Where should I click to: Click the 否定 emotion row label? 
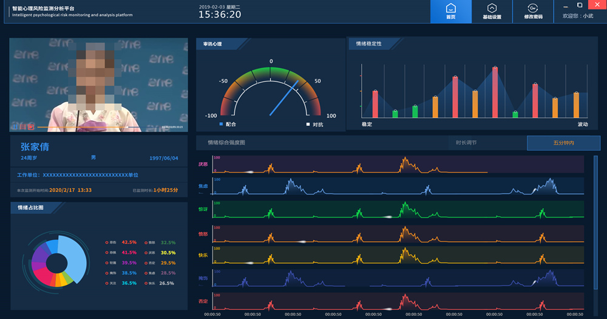pos(203,301)
